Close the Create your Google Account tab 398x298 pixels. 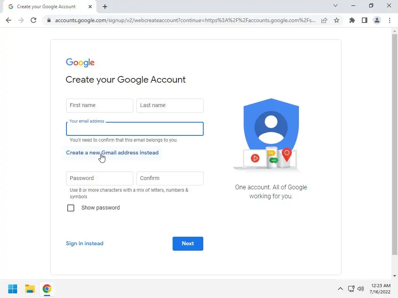(x=90, y=7)
